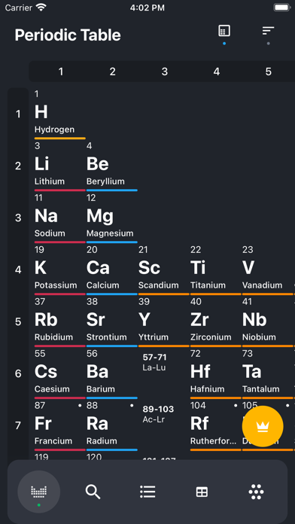Open the grid table tab icon
The width and height of the screenshot is (295, 524).
pos(202,492)
